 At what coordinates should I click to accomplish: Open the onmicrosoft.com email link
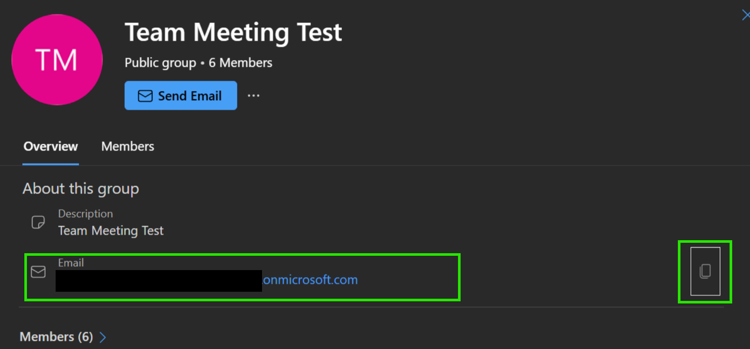point(310,280)
